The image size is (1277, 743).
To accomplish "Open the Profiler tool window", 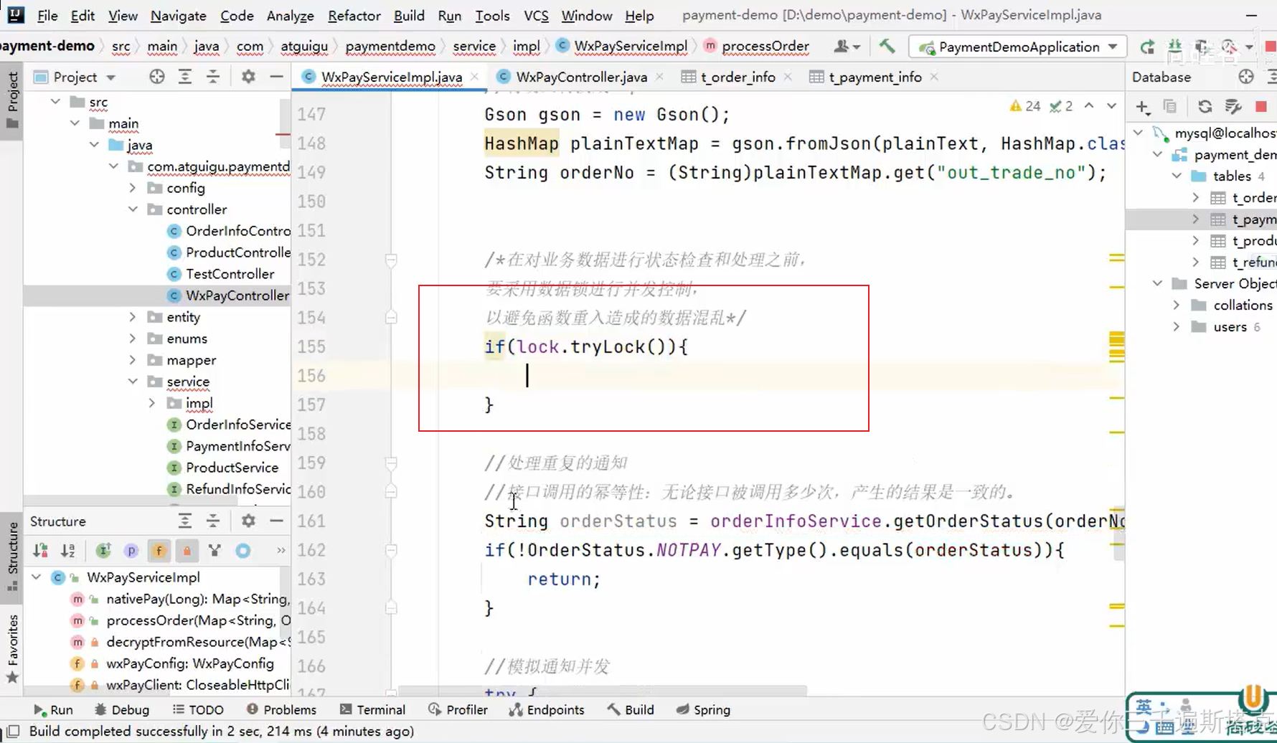I will 458,709.
